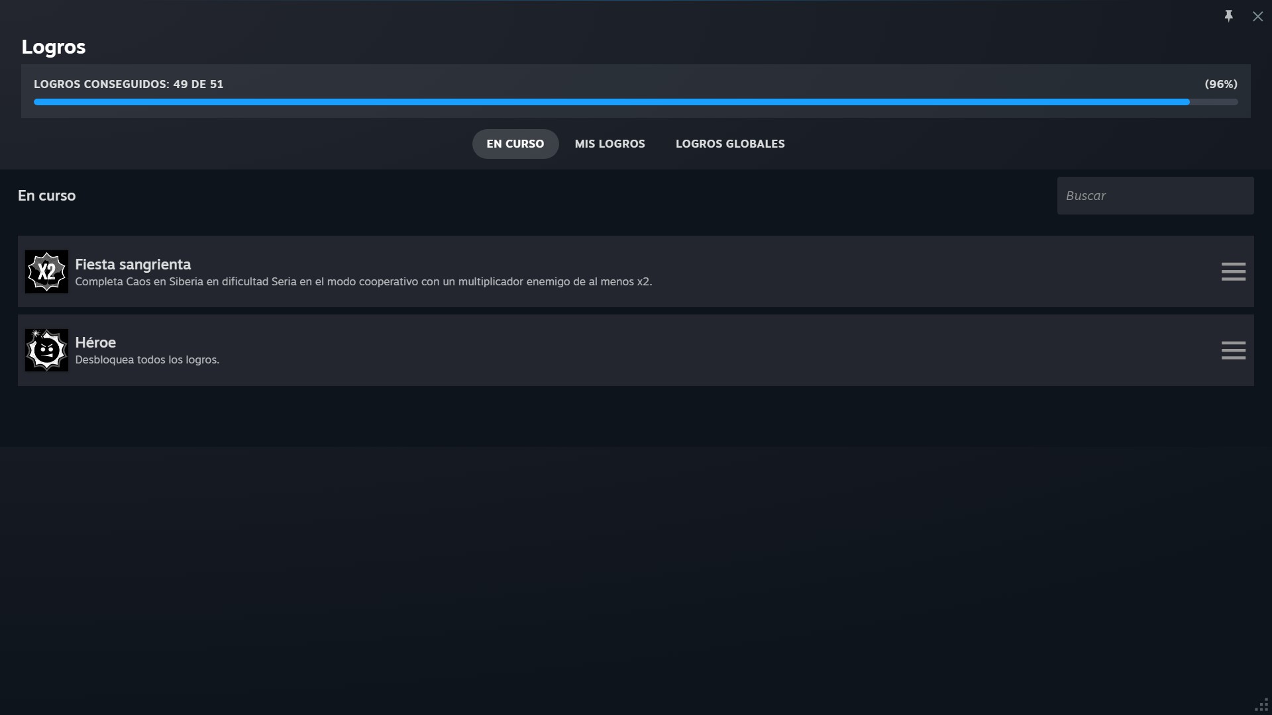Viewport: 1272px width, 715px height.
Task: Click the Caos en Siberia description text
Action: [363, 282]
